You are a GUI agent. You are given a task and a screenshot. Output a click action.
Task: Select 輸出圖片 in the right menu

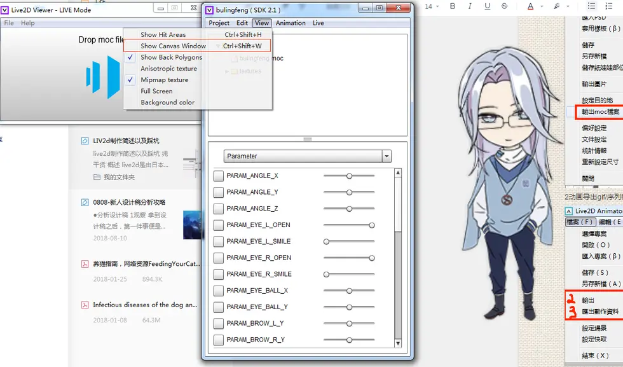point(594,84)
